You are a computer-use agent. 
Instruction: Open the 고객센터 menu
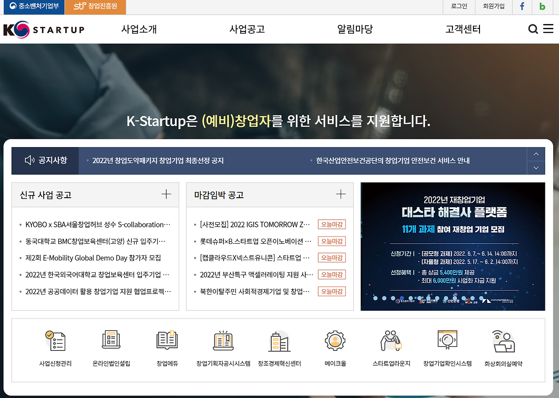click(463, 29)
